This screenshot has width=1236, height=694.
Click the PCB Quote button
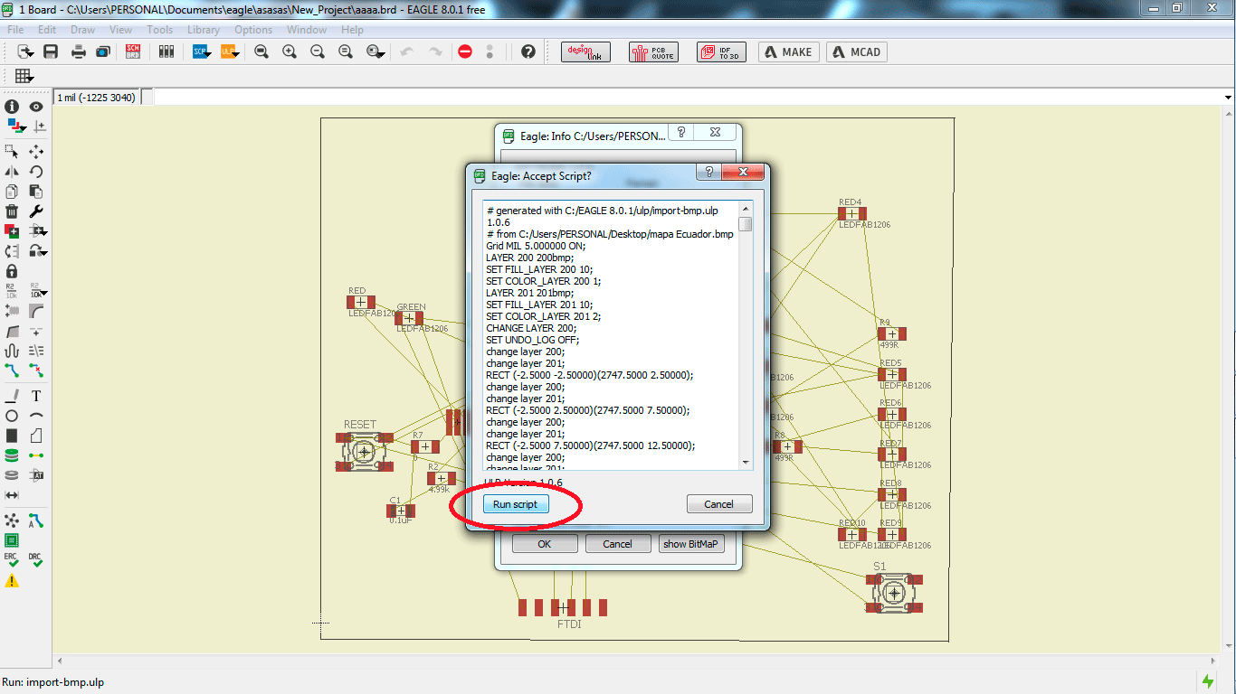pos(652,52)
